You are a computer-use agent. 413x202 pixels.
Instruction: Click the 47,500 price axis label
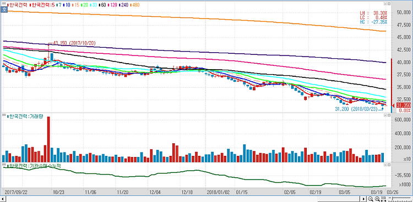403,25
